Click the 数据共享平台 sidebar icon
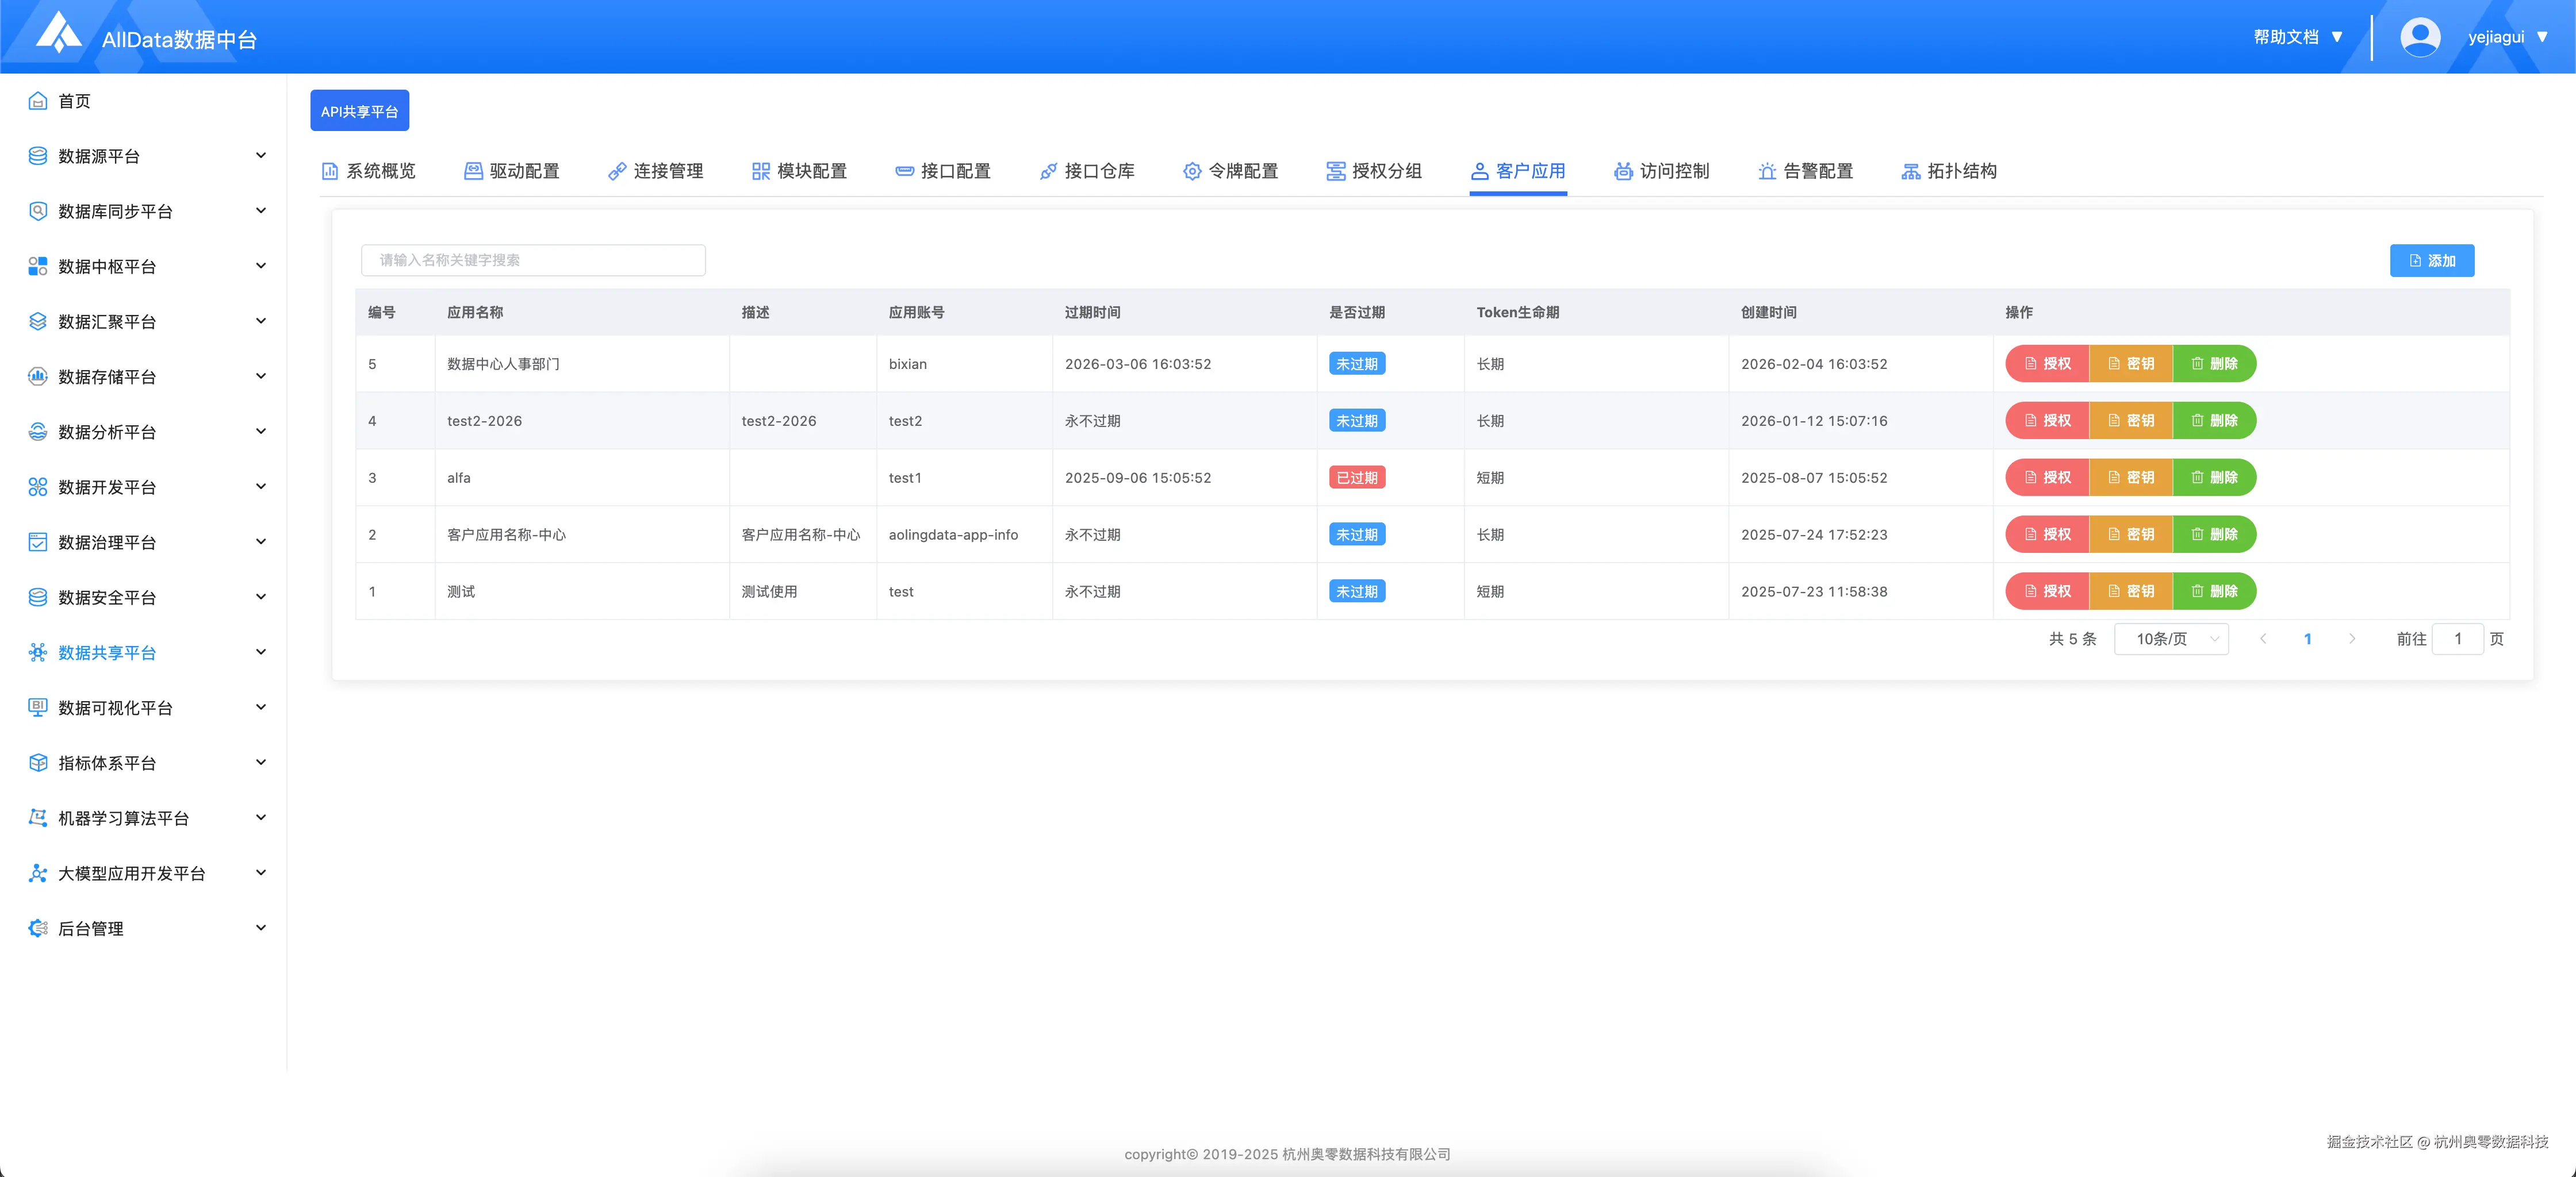The image size is (2576, 1177). pyautogui.click(x=38, y=652)
